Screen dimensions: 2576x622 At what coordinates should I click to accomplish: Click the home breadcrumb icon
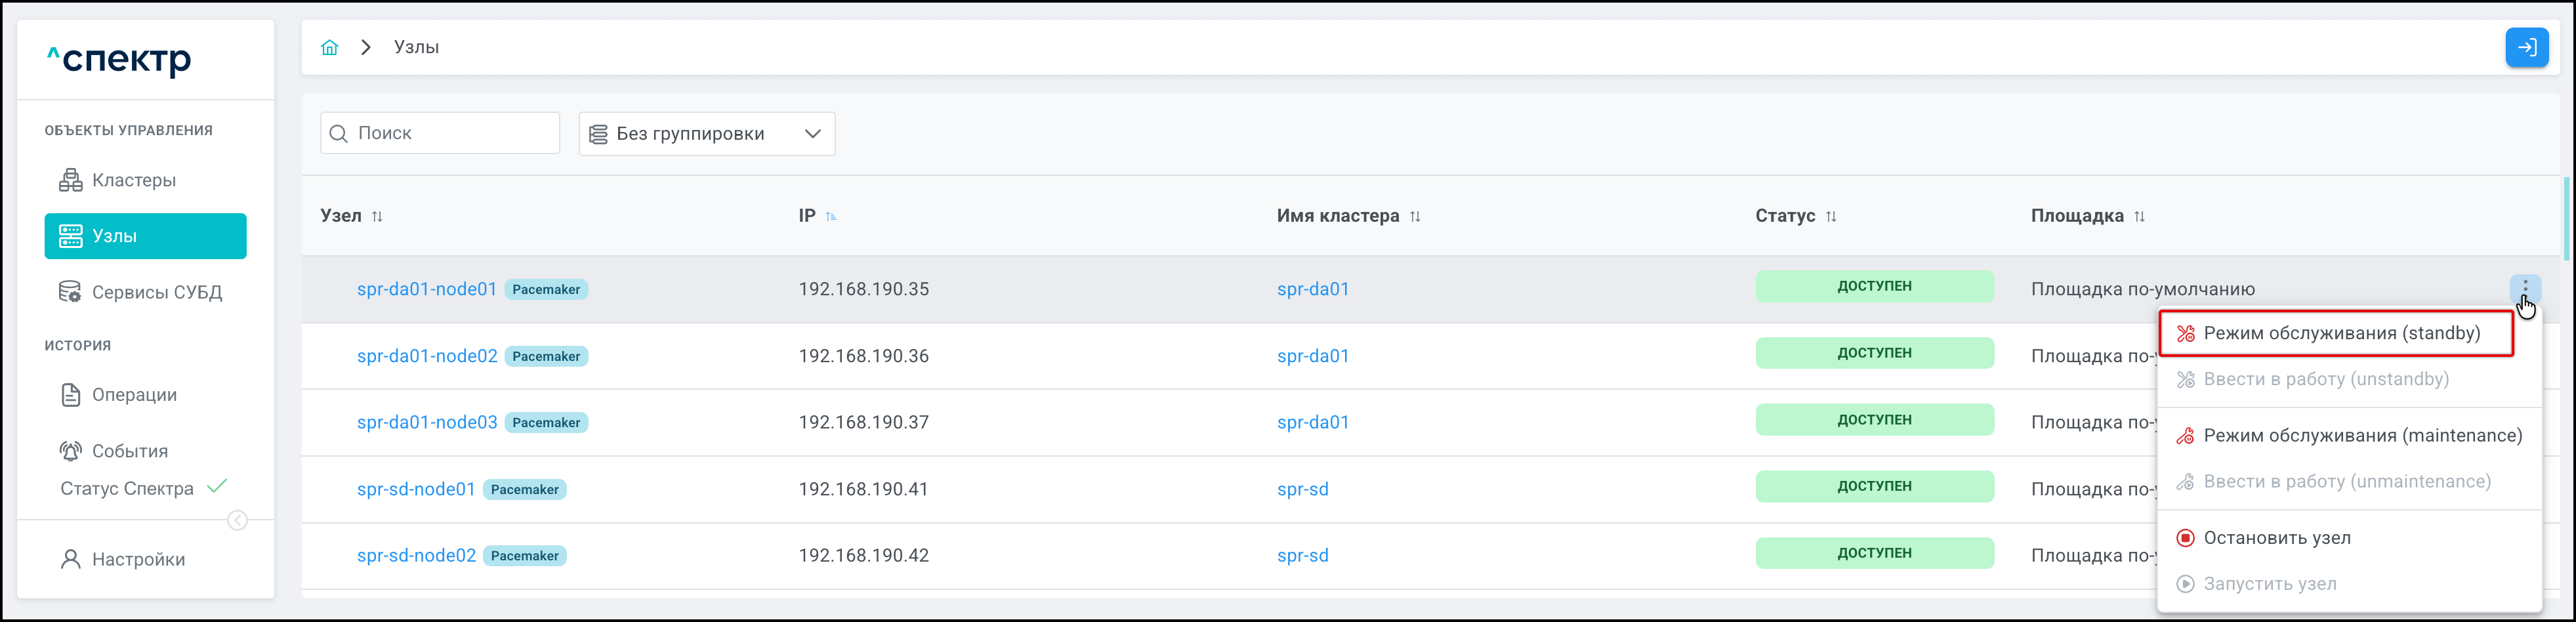[329, 48]
